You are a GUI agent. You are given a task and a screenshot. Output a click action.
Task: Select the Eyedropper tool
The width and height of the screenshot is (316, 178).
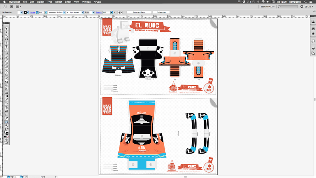pyautogui.click(x=6, y=100)
